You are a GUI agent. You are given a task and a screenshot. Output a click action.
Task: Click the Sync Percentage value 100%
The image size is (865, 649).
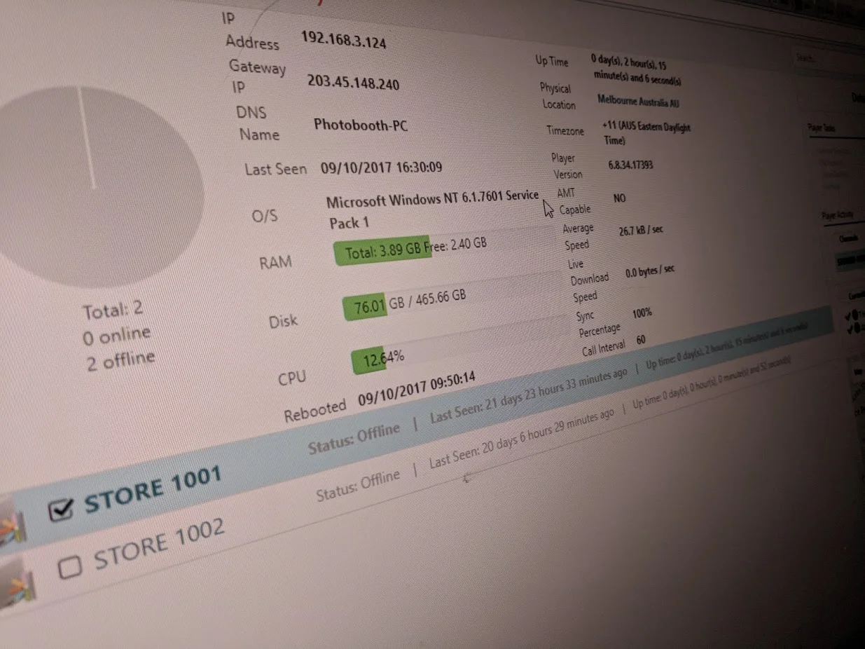coord(642,313)
